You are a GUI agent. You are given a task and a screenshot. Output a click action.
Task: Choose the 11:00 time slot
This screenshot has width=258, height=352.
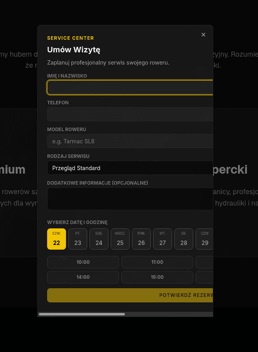(157, 262)
